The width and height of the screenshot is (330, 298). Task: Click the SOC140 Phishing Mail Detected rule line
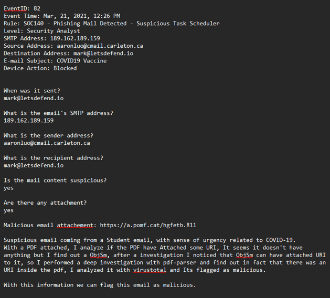pos(112,24)
